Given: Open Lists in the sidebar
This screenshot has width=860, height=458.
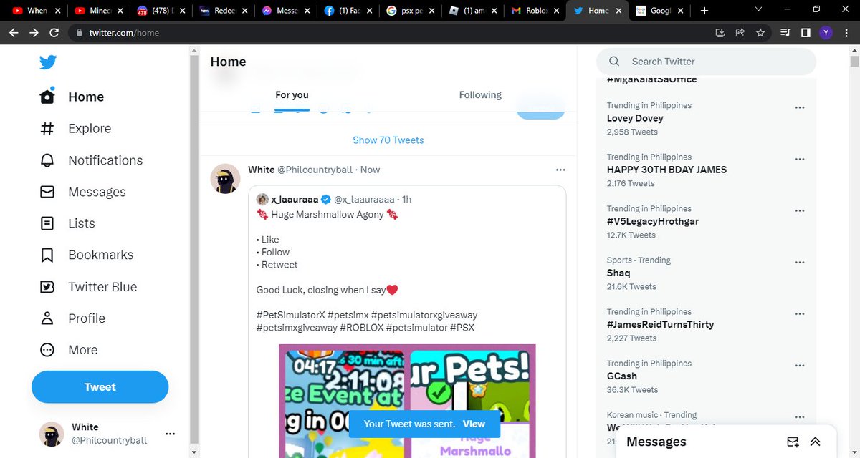Looking at the screenshot, I should [67, 223].
